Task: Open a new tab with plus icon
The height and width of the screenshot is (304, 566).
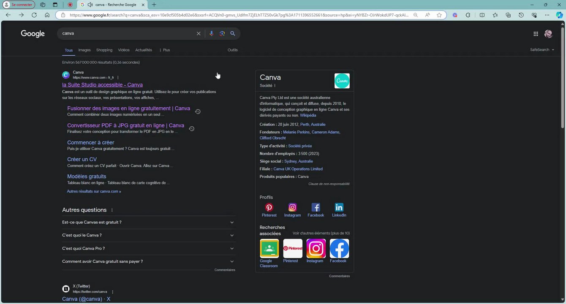Action: (x=154, y=5)
